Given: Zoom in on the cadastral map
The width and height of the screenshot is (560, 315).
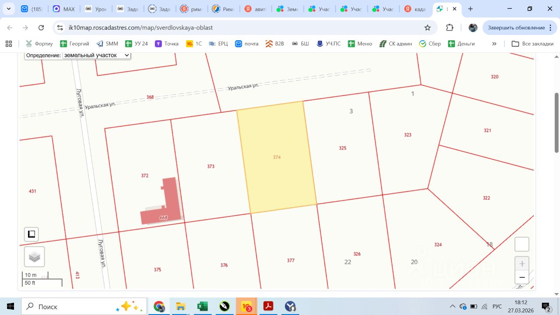Looking at the screenshot, I should pos(522,264).
